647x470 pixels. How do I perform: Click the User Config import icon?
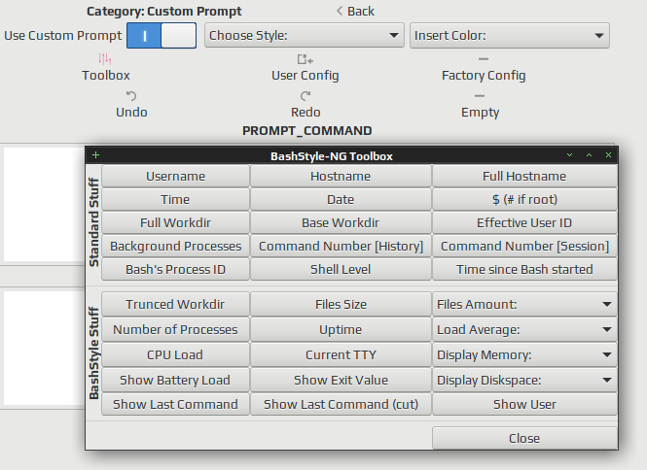306,59
